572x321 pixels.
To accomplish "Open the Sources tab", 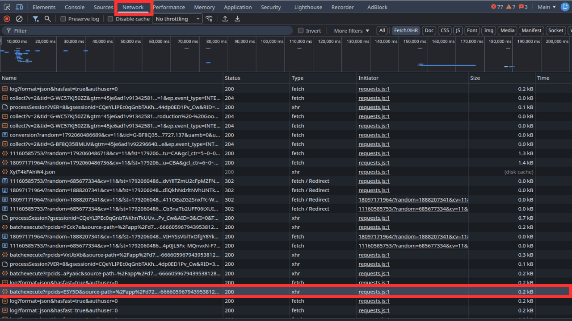I will click(x=103, y=7).
